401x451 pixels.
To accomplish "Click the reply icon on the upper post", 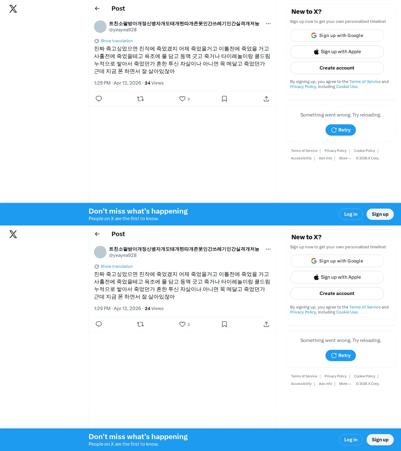I will tap(99, 99).
